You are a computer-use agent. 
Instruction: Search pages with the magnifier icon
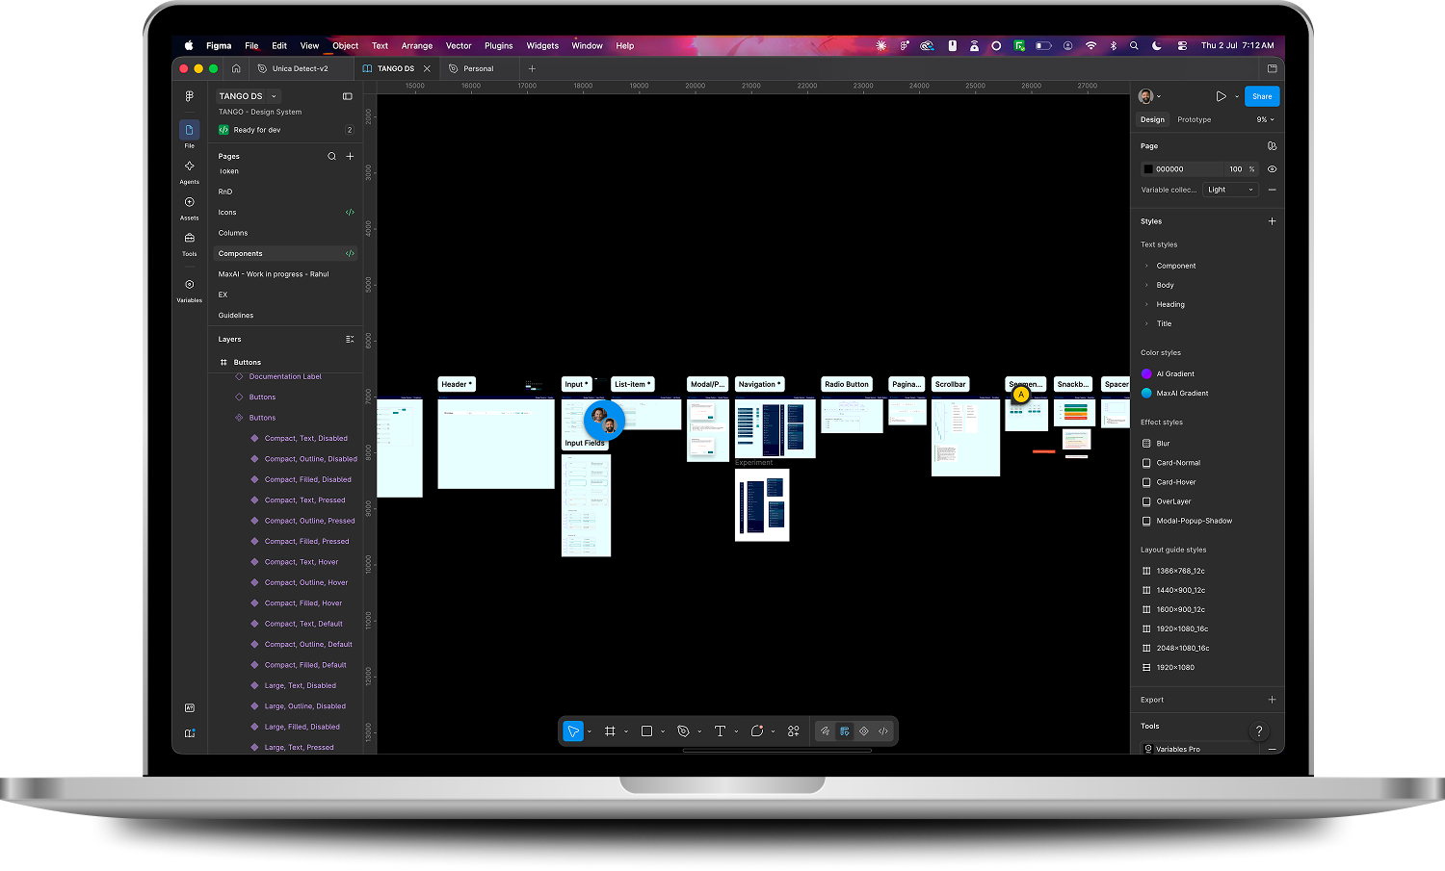[331, 156]
